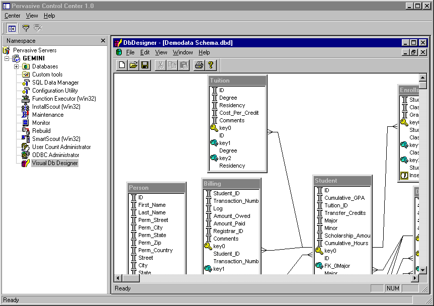Click the Monitor icon
Image resolution: width=434 pixels, height=306 pixels.
pos(26,123)
